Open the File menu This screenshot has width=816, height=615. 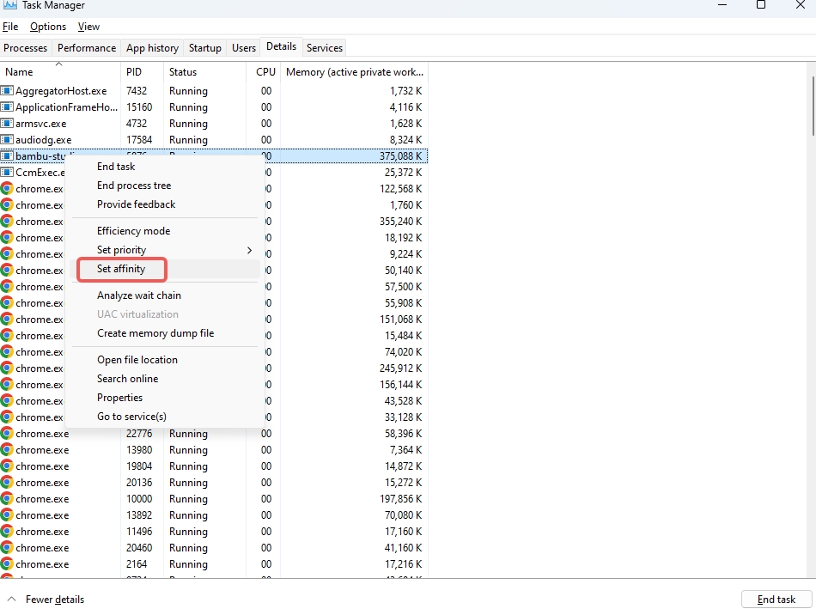[x=10, y=27]
